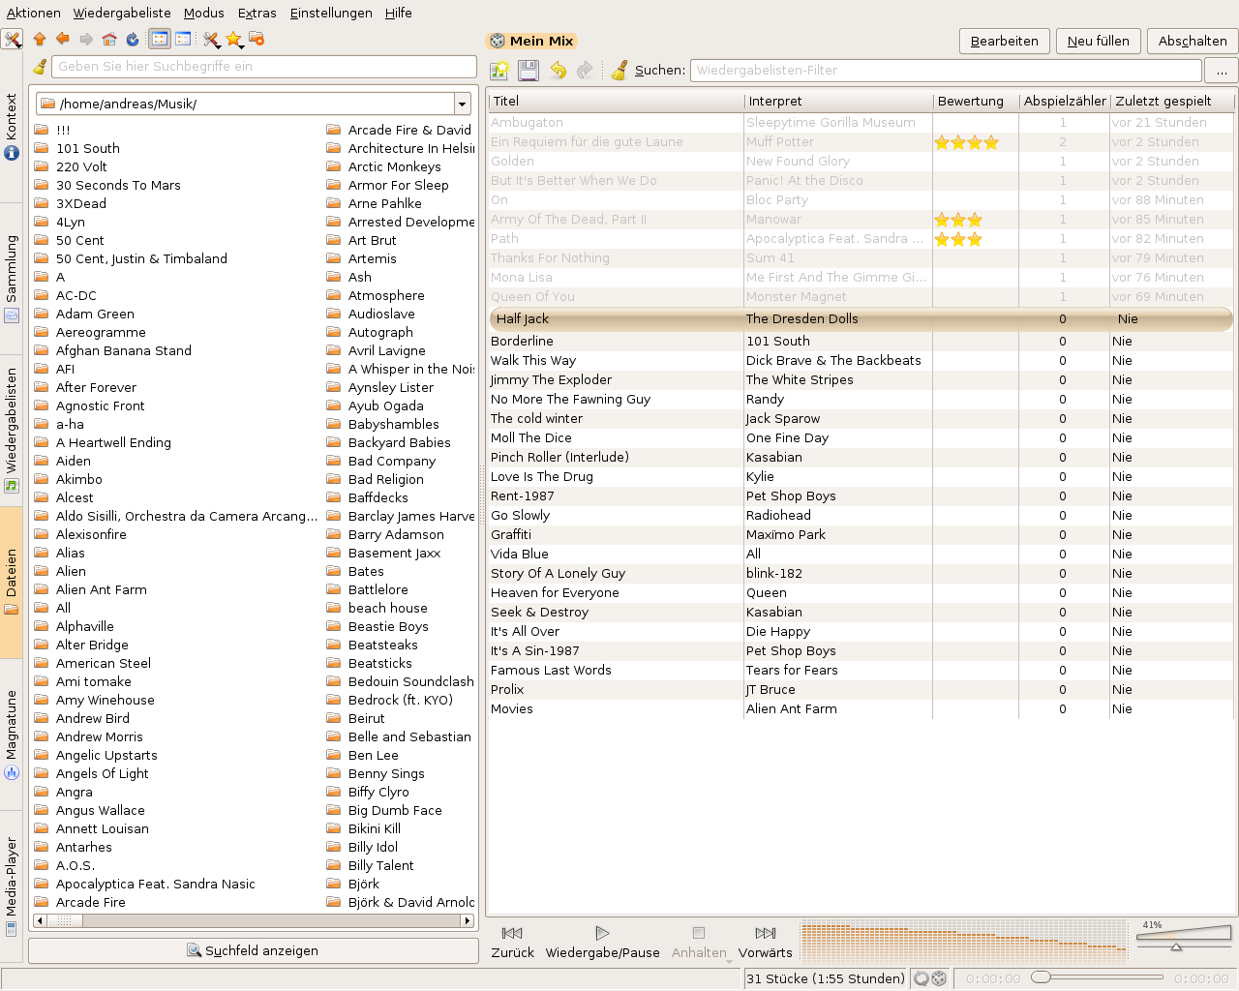1239x991 pixels.
Task: Open the Einstellungen menu
Action: [331, 13]
